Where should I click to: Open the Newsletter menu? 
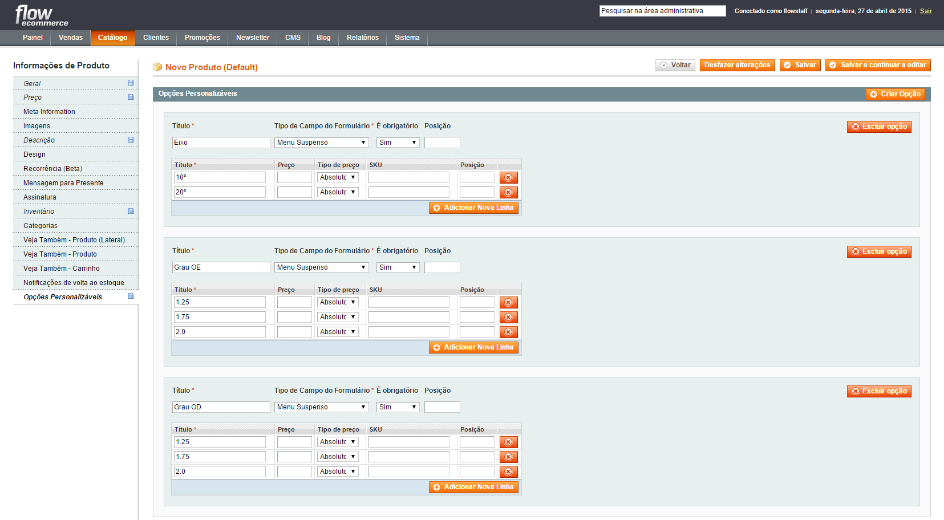pyautogui.click(x=253, y=38)
